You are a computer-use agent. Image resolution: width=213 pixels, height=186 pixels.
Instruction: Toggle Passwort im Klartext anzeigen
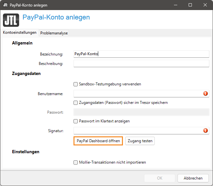click(x=76, y=121)
